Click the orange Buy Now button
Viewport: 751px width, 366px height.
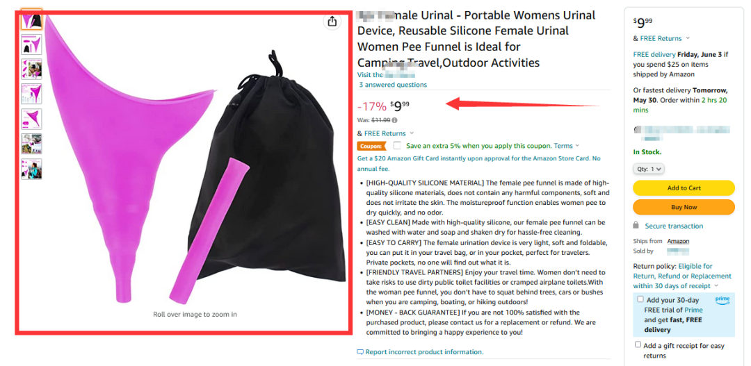(684, 207)
